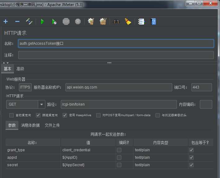Viewport: 220px width, 178px height.
Task: Select the ${AppSecret} value cell
Action: click(x=88, y=165)
